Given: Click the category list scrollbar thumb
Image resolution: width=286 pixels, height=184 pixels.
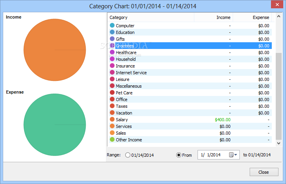Looking at the screenshot, I should click(278, 96).
